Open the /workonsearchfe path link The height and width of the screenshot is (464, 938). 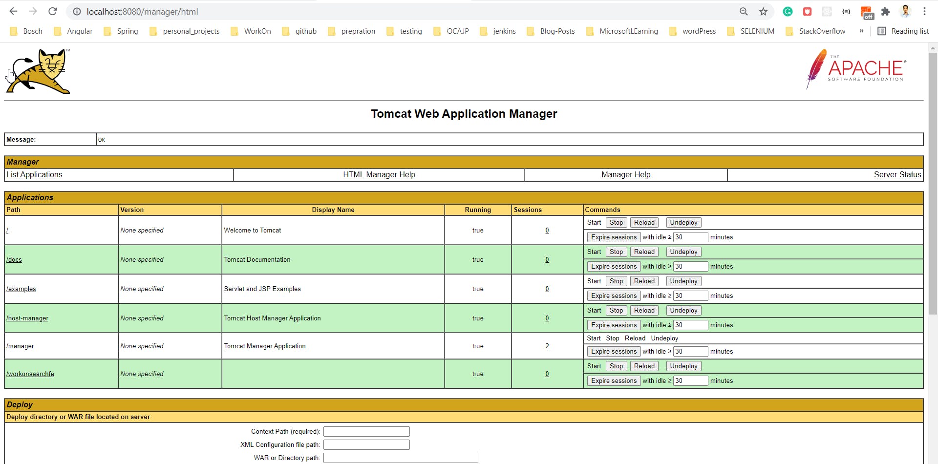30,374
